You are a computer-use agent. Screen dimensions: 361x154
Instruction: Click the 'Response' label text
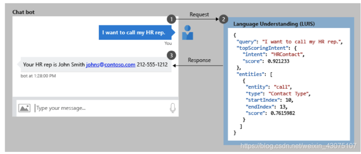point(200,60)
